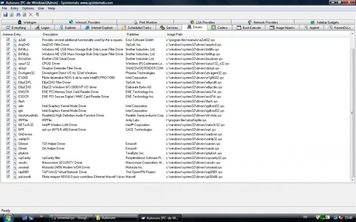The image size is (356, 222).
Task: Disable the diskpt Shadow Defender driver
Action: (x=8, y=68)
